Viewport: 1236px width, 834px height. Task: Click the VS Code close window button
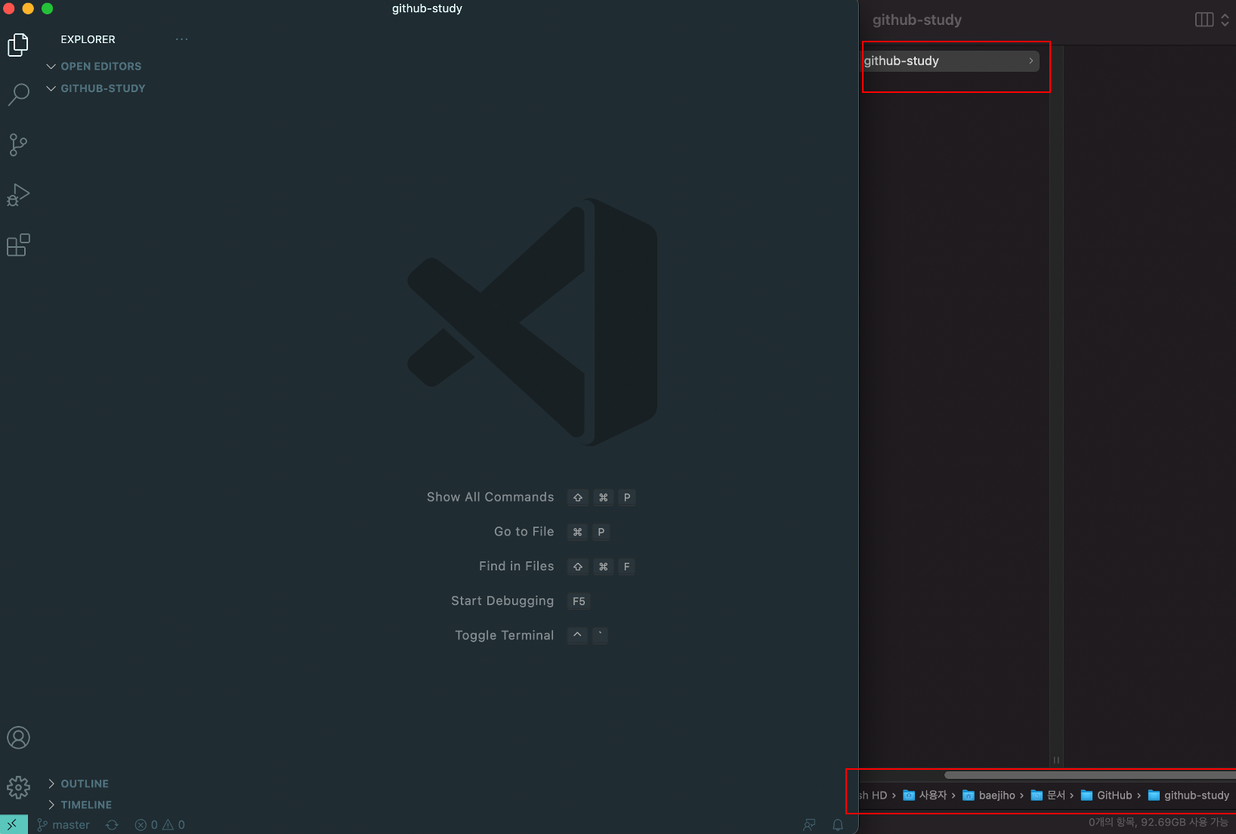coord(9,8)
